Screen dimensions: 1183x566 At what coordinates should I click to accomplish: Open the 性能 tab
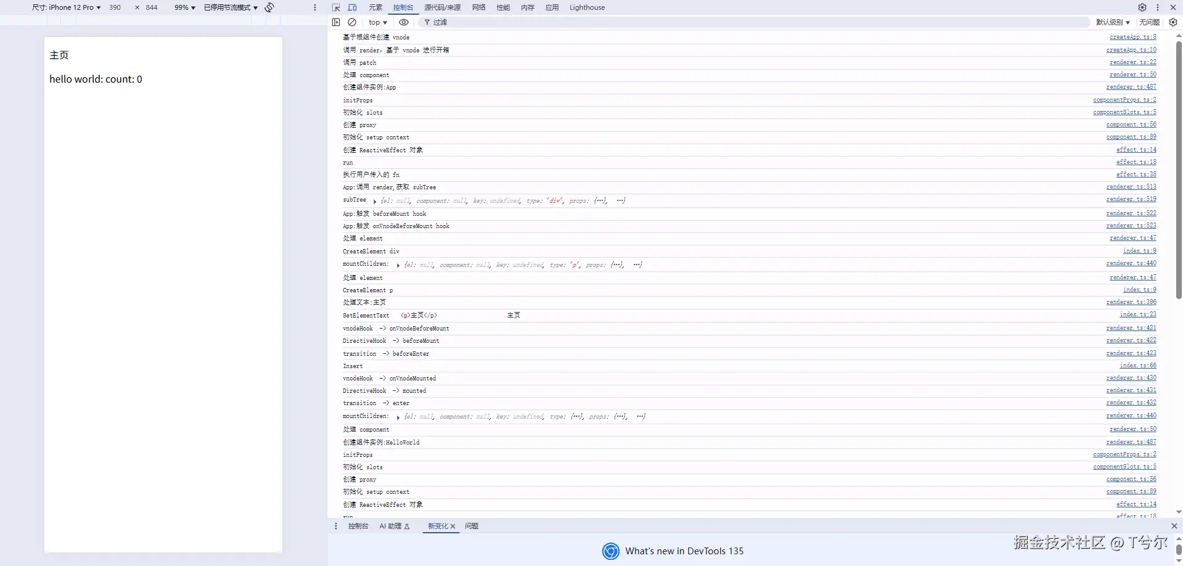coord(504,7)
